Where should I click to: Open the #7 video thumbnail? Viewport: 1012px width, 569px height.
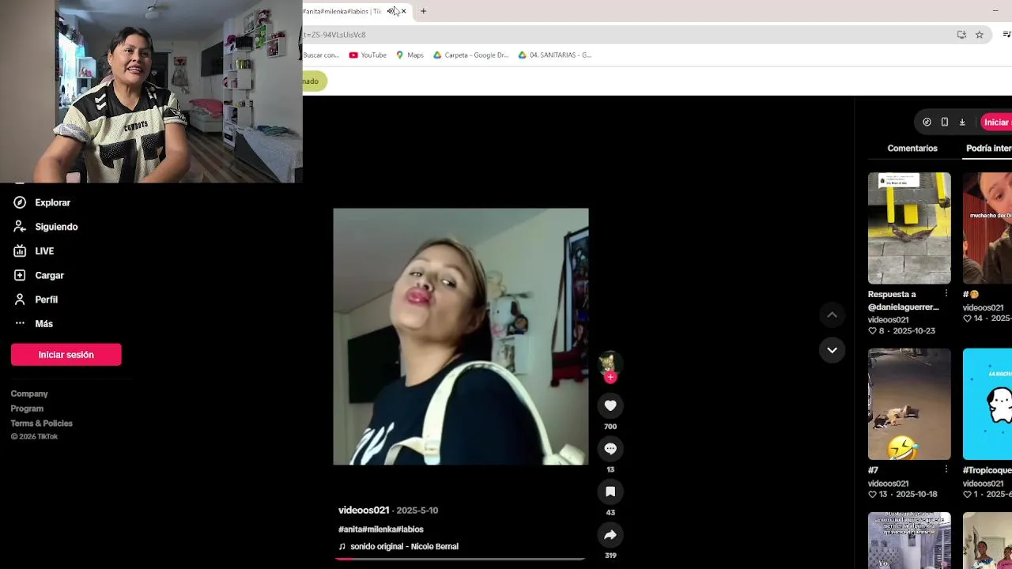click(x=909, y=404)
